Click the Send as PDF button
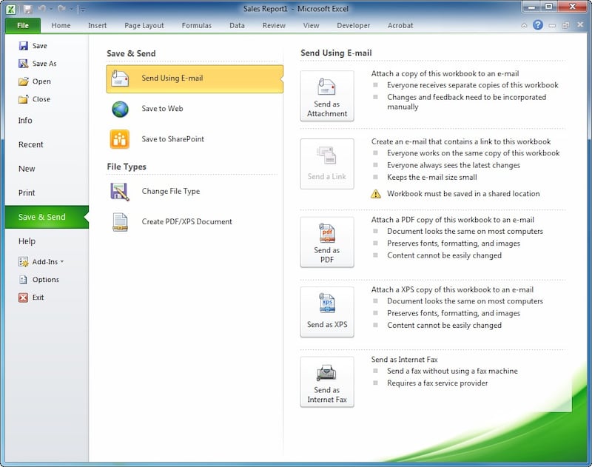 [x=327, y=242]
